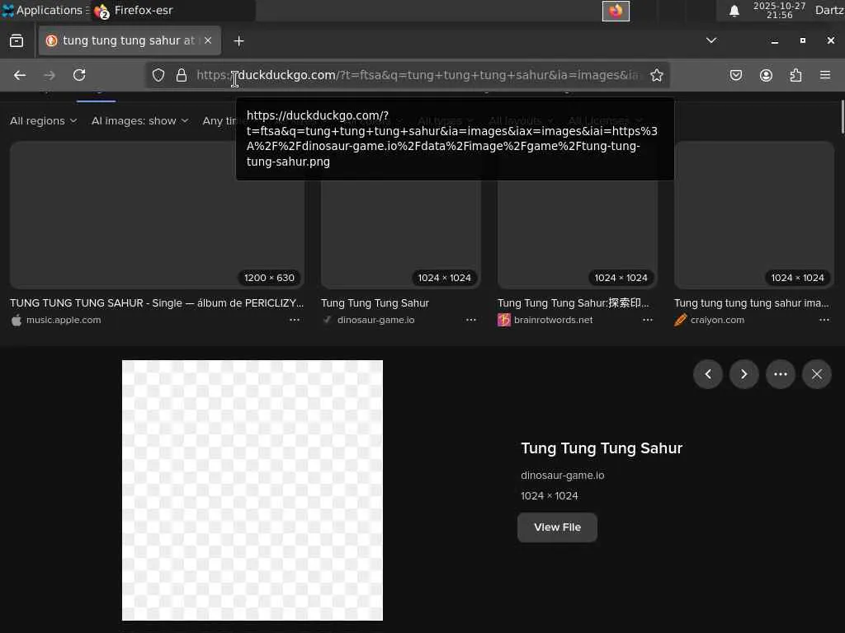List all tabs dropdown arrow

[711, 41]
